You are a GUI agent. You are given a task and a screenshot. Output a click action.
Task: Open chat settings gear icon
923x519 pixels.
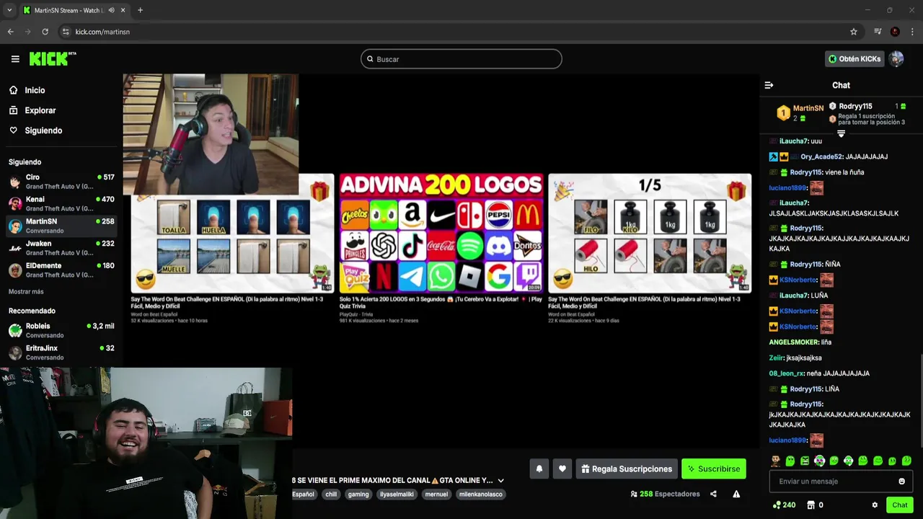(x=875, y=505)
